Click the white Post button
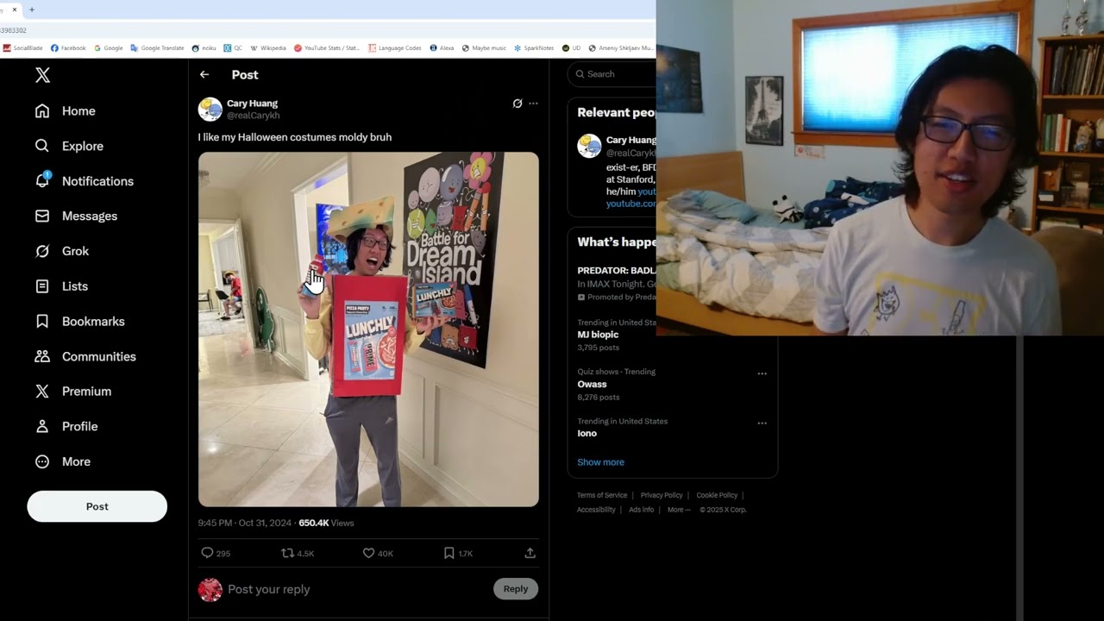1104x621 pixels. point(97,506)
